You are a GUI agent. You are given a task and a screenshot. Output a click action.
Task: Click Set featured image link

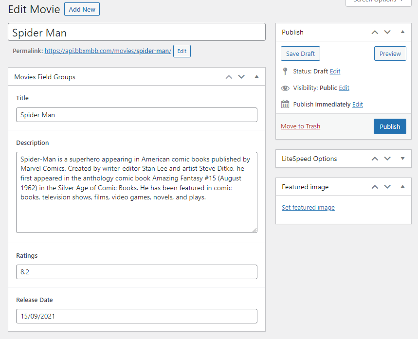coord(308,207)
